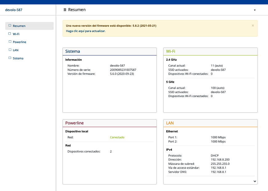The width and height of the screenshot is (268, 191).
Task: Click the 2.4 GHz channel value 11 (auto)
Action: (x=217, y=66)
